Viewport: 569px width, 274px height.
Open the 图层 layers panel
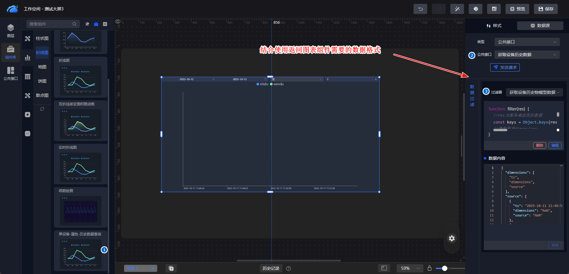(x=11, y=31)
